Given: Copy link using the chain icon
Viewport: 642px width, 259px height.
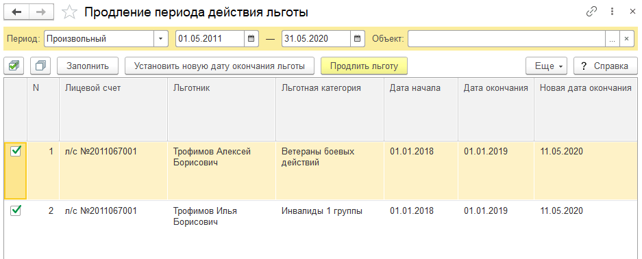Looking at the screenshot, I should [x=591, y=12].
